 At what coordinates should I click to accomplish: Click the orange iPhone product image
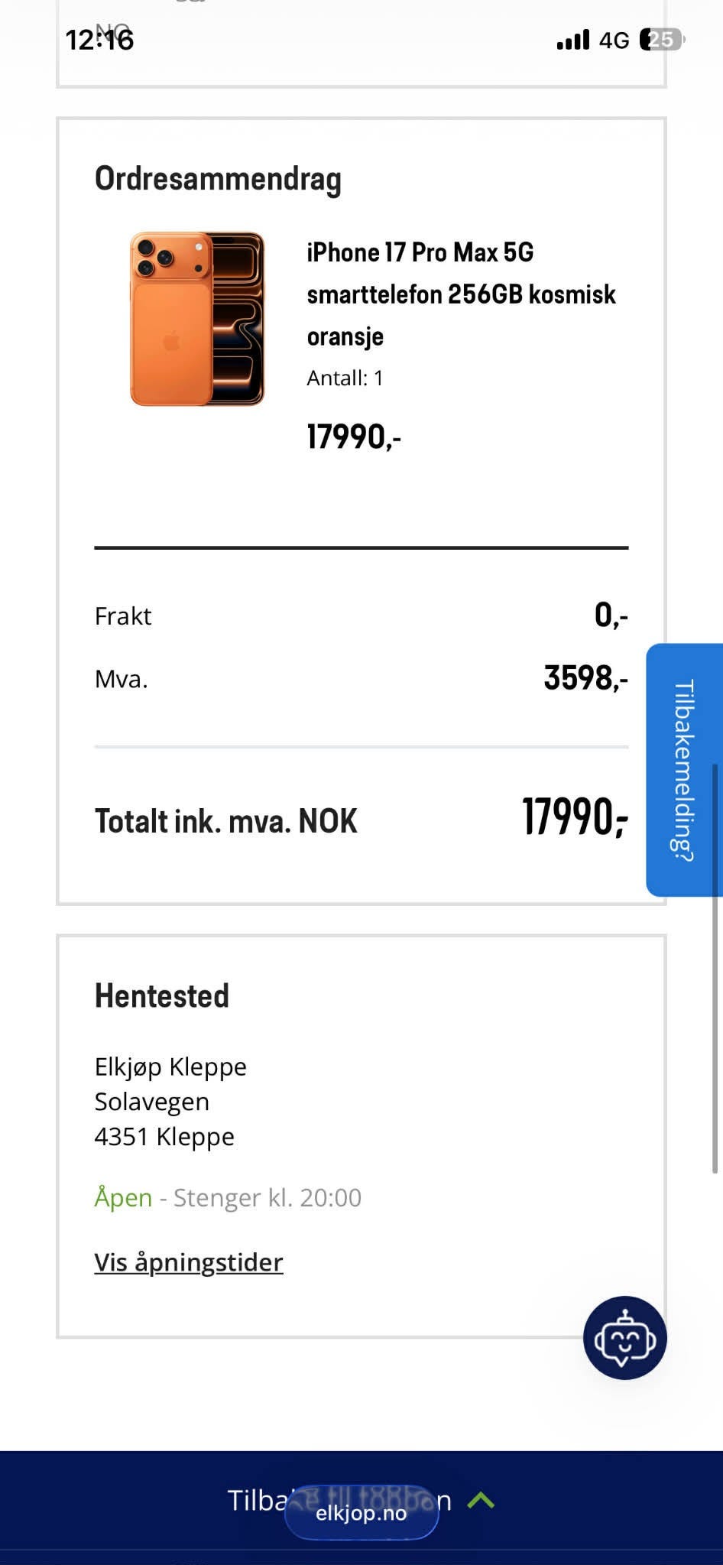click(197, 319)
